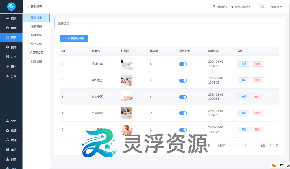Open the 10条/页 page size dropdown
The height and width of the screenshot is (169, 290).
pyautogui.click(x=223, y=146)
